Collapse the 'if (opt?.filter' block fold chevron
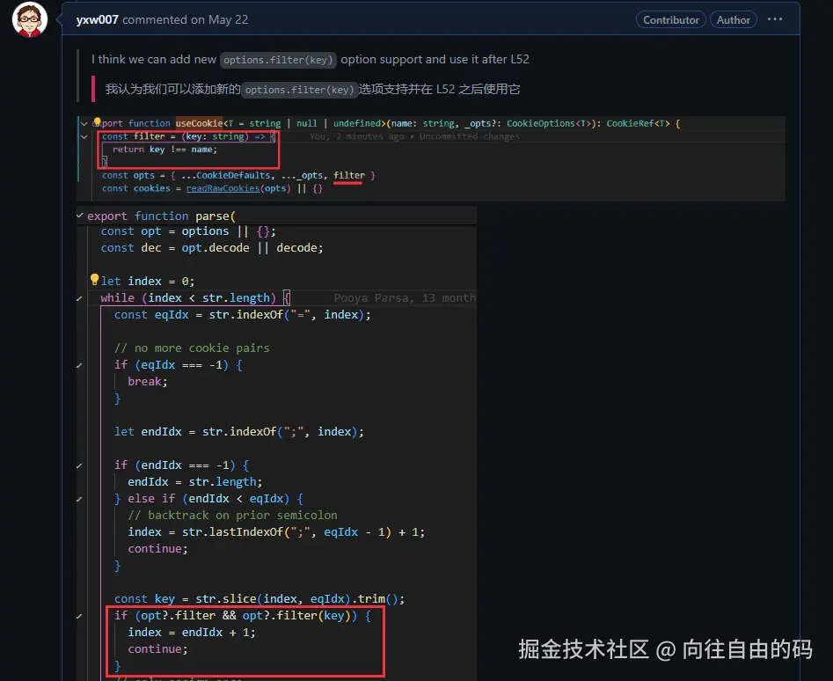Screen dimensions: 833x681 click(x=79, y=616)
